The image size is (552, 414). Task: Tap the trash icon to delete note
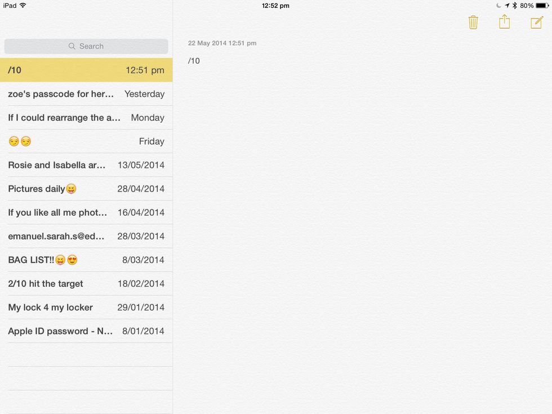[x=473, y=23]
